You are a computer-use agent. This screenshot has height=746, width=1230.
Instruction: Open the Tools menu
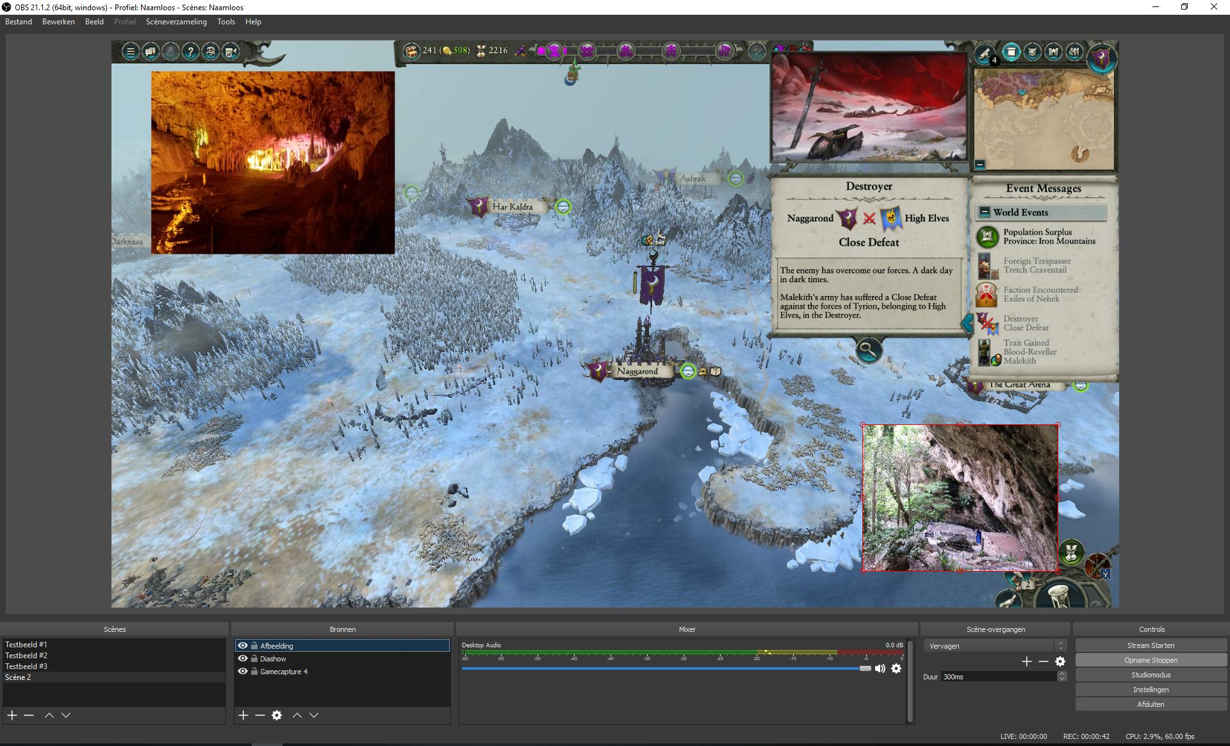pos(225,22)
